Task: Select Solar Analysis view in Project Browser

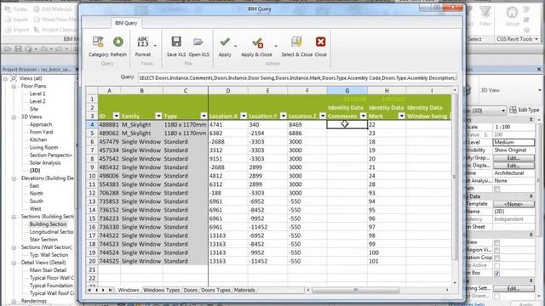Action: (45, 162)
